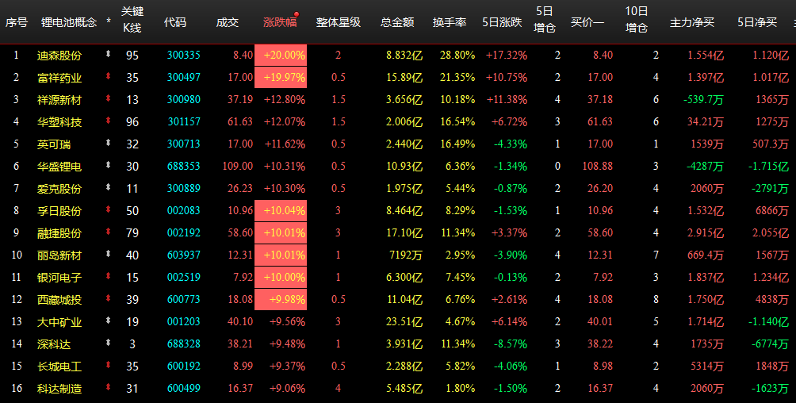Click the red marker icon beside 华塑科技
The image size is (796, 403).
pyautogui.click(x=109, y=121)
